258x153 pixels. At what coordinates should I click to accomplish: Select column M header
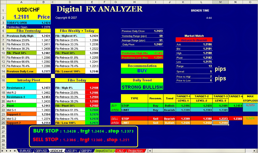pyautogui.click(x=220, y=2)
